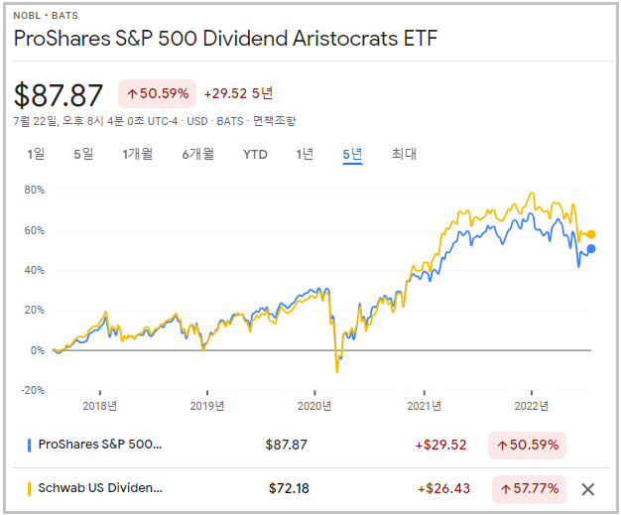
Task: Click the 2022년 axis label
Action: [532, 406]
